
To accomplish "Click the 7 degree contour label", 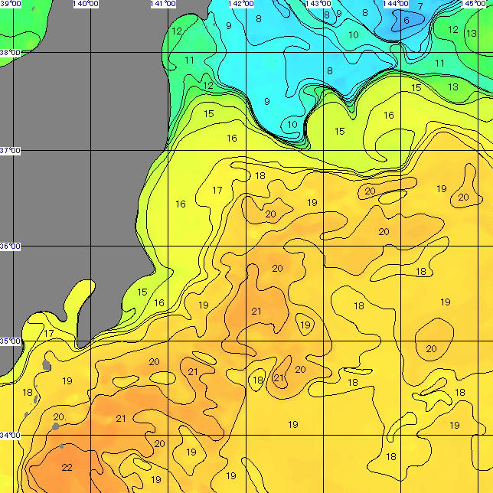I will pos(420,6).
